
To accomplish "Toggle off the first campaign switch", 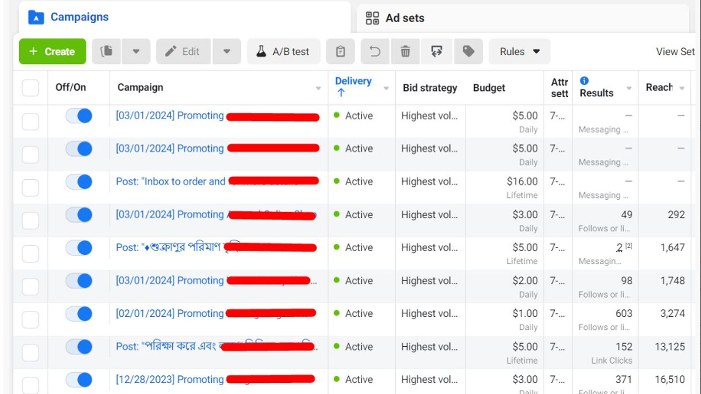I will click(79, 116).
